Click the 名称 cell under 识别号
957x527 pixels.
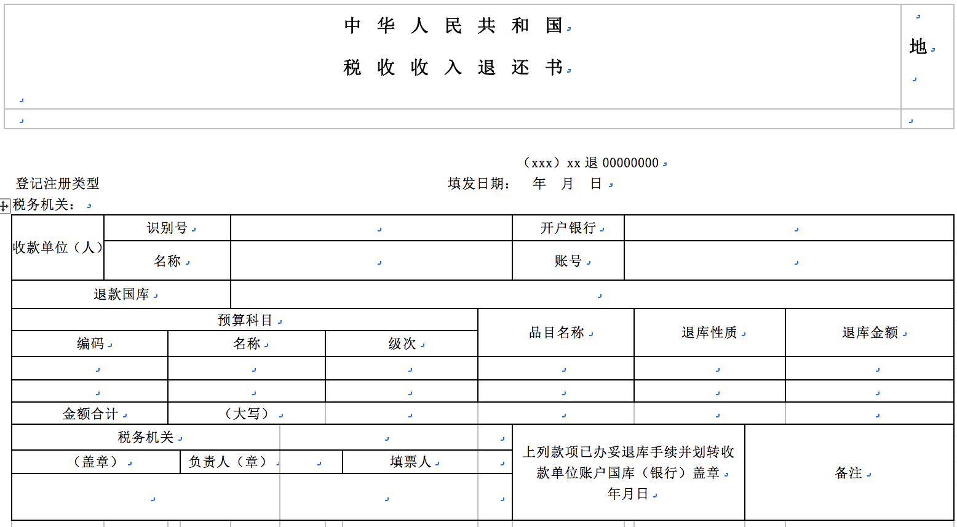[x=167, y=260]
